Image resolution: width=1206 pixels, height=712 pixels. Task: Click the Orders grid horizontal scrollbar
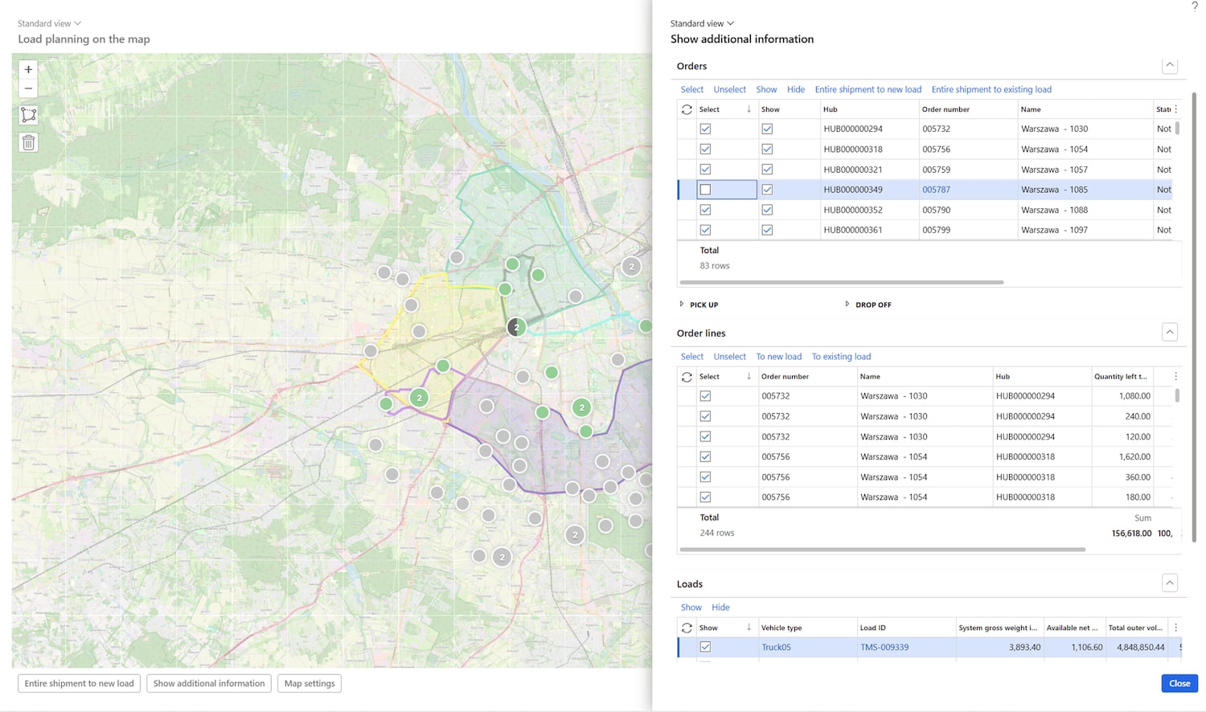pos(841,283)
